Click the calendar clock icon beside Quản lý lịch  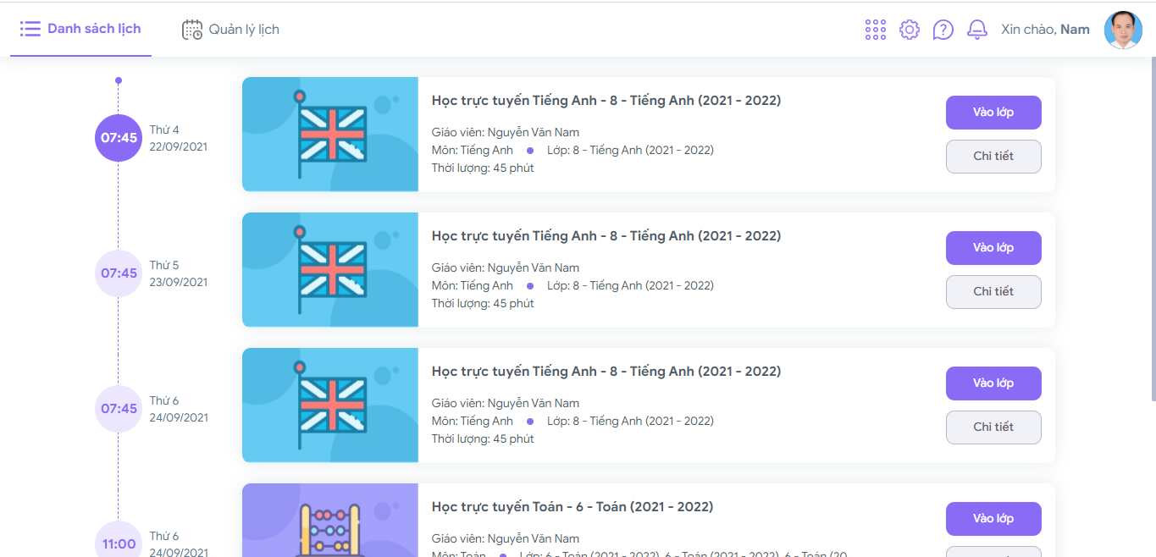coord(192,30)
